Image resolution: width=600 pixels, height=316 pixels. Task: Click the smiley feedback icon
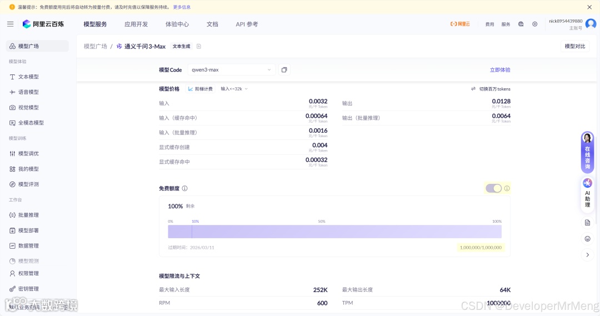point(587,239)
